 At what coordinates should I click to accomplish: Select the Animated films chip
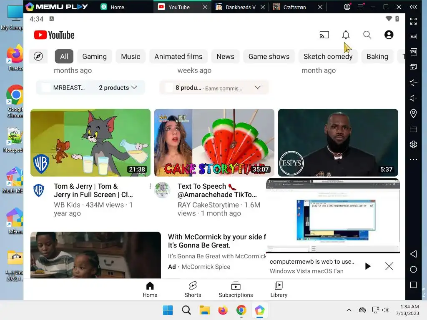tap(178, 56)
